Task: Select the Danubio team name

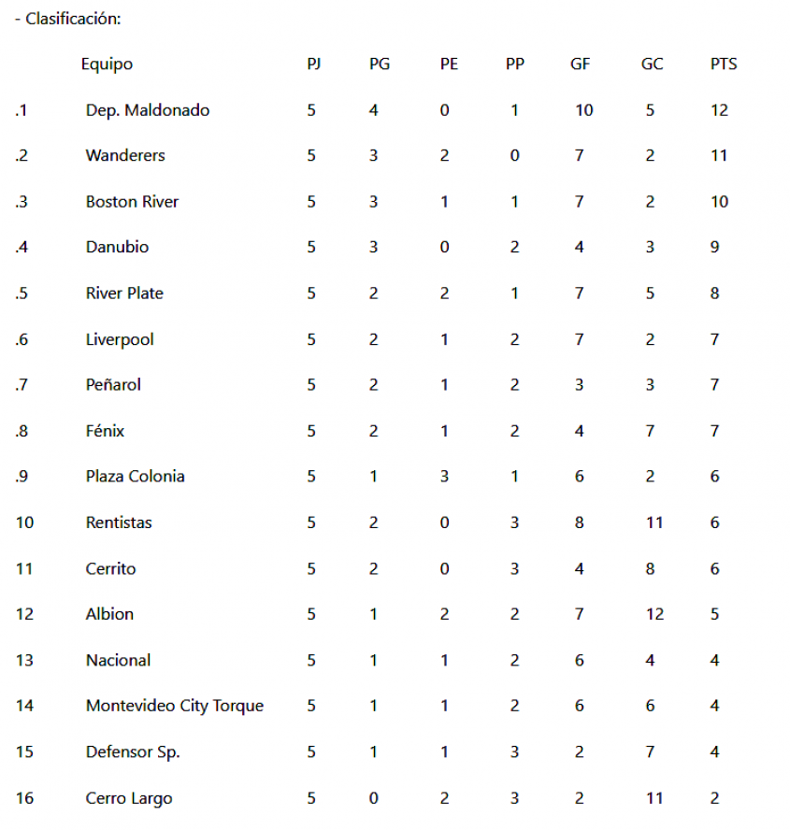Action: (117, 248)
